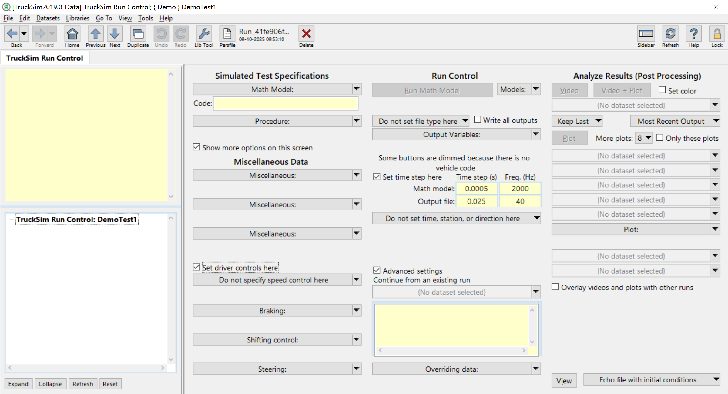The height and width of the screenshot is (394, 728).
Task: Click the Output file frequency field
Action: point(520,201)
